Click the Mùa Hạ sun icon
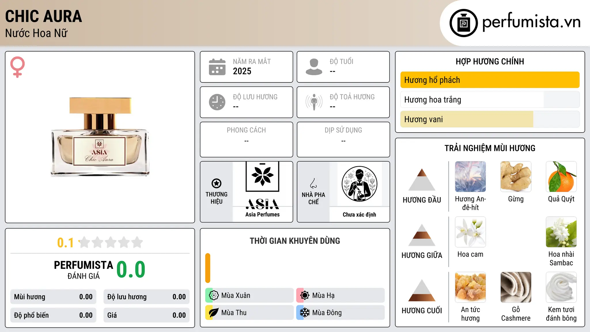The image size is (590, 332). tap(305, 295)
